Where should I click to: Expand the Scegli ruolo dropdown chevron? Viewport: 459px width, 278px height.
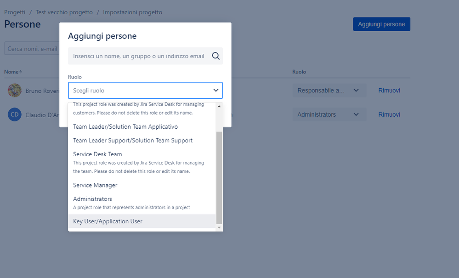[x=216, y=91]
